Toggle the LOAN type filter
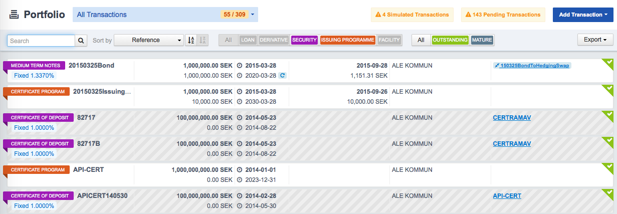Screen dimensions: 617x214 (248, 40)
